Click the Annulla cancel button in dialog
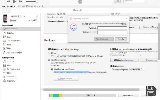The image size is (160, 100). [x=121, y=39]
